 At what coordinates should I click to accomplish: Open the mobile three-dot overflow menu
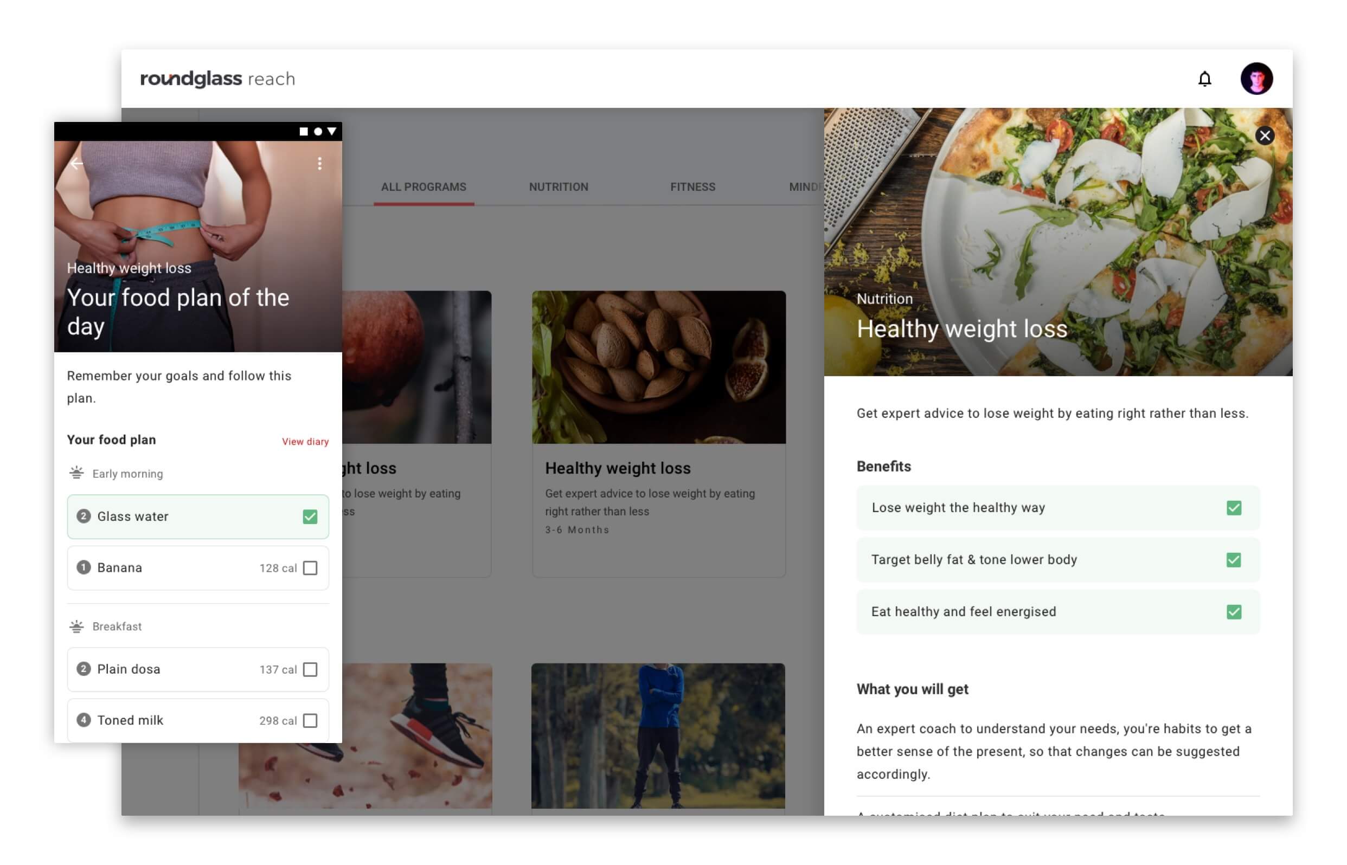pos(319,164)
